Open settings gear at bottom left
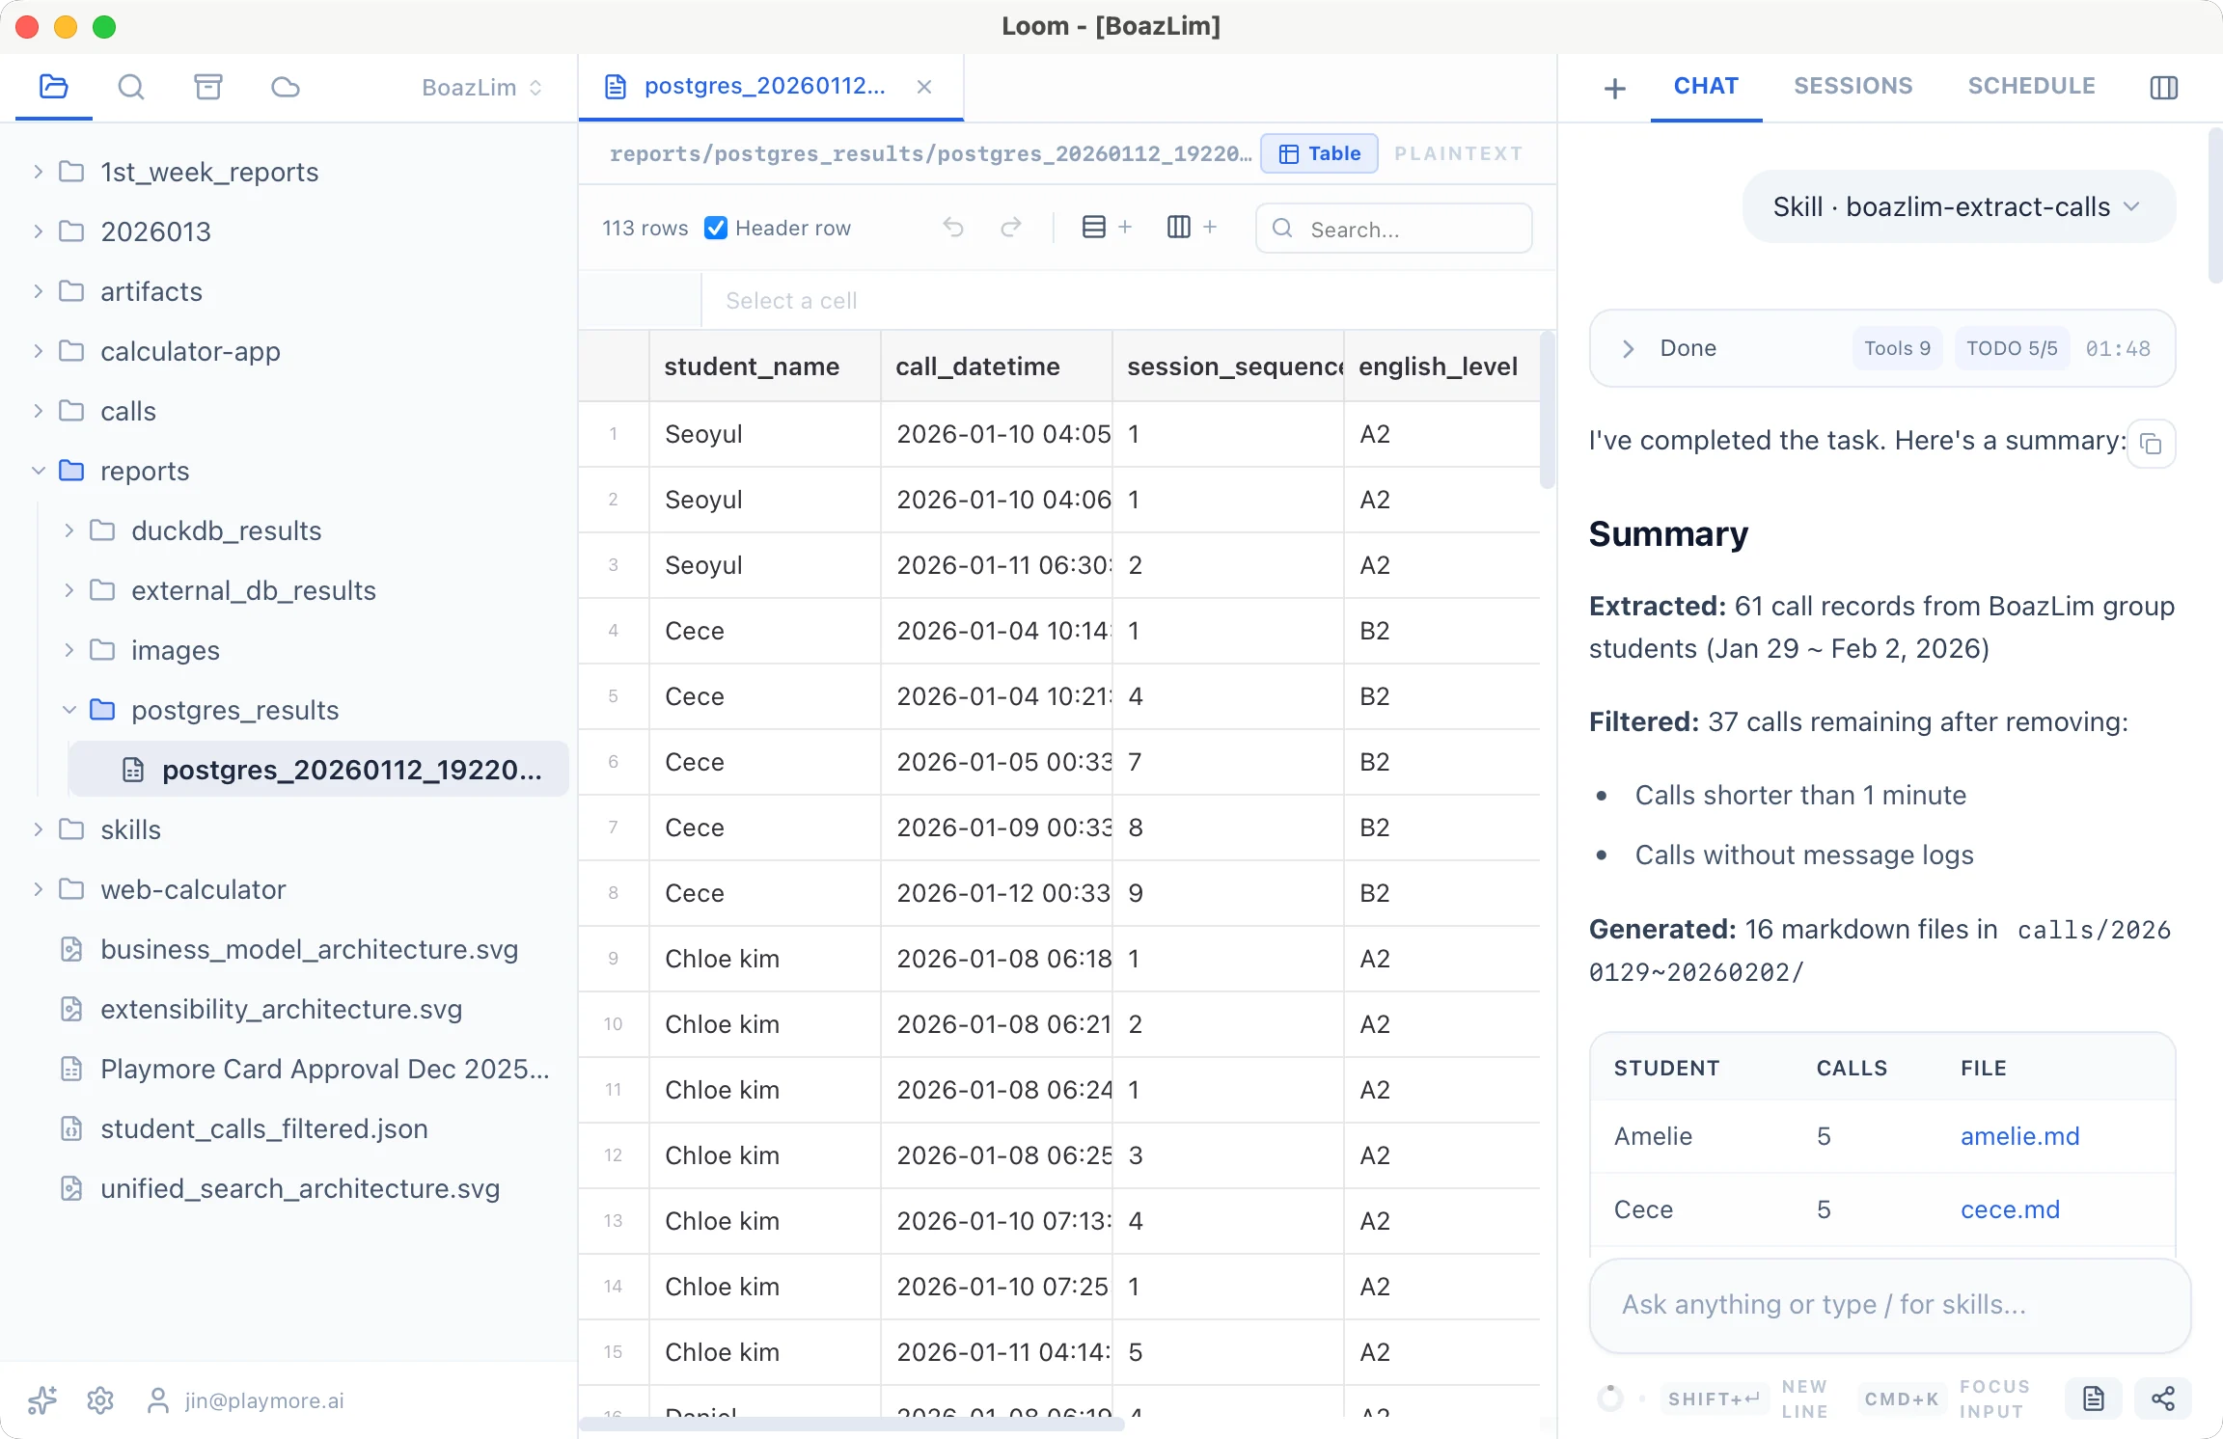 (x=100, y=1400)
